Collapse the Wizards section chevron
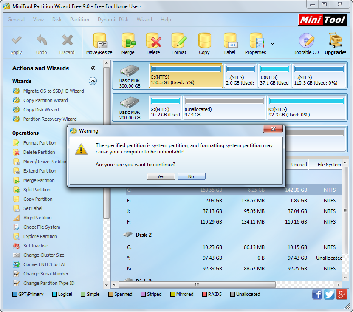The height and width of the screenshot is (312, 353). tap(93, 81)
